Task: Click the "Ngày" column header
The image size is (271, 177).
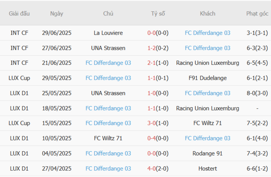Action: pos(57,13)
